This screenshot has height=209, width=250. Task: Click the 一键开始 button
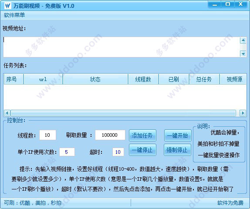178,135
